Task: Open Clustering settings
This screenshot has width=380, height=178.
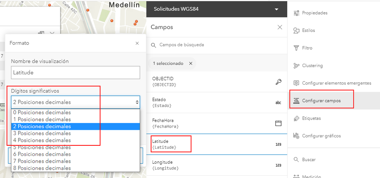Action: 297,66
